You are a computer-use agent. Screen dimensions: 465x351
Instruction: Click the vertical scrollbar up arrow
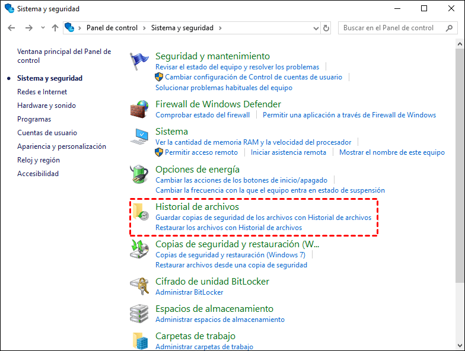(x=460, y=44)
